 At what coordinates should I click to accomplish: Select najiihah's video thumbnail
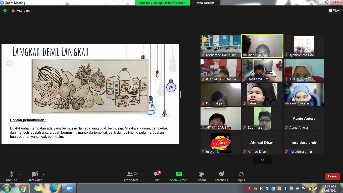(262, 46)
